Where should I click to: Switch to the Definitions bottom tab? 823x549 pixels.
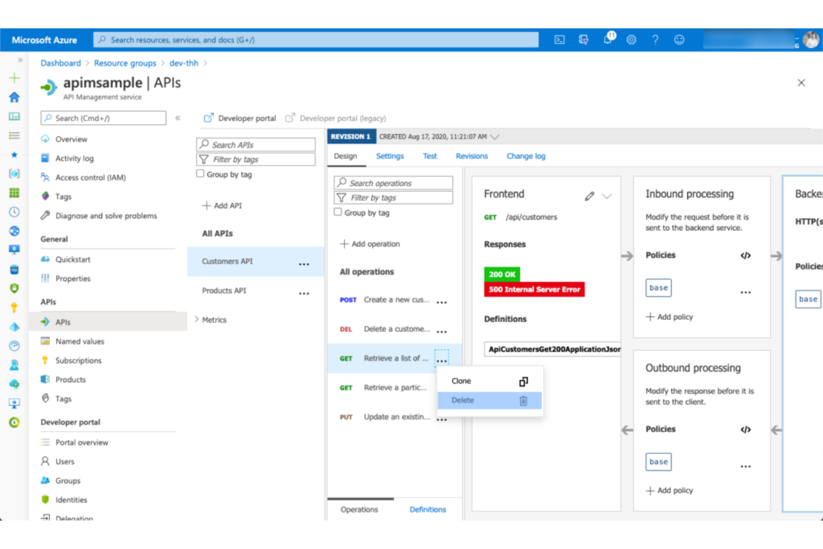click(428, 510)
